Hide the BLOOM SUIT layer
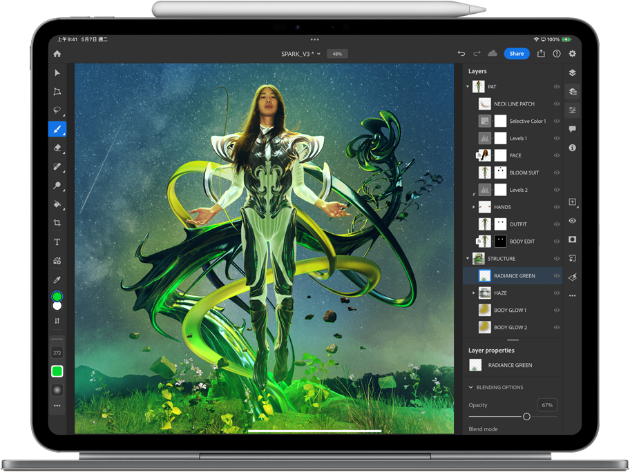 pyautogui.click(x=557, y=173)
